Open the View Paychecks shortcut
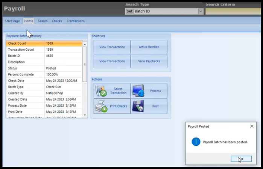Screen dimensions: 263x169 click(149, 61)
